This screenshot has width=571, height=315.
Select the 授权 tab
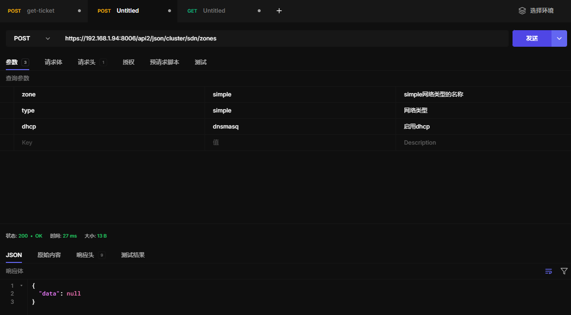(x=129, y=62)
